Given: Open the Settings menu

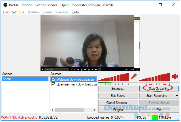Looking at the screenshot, I should [x=18, y=12].
